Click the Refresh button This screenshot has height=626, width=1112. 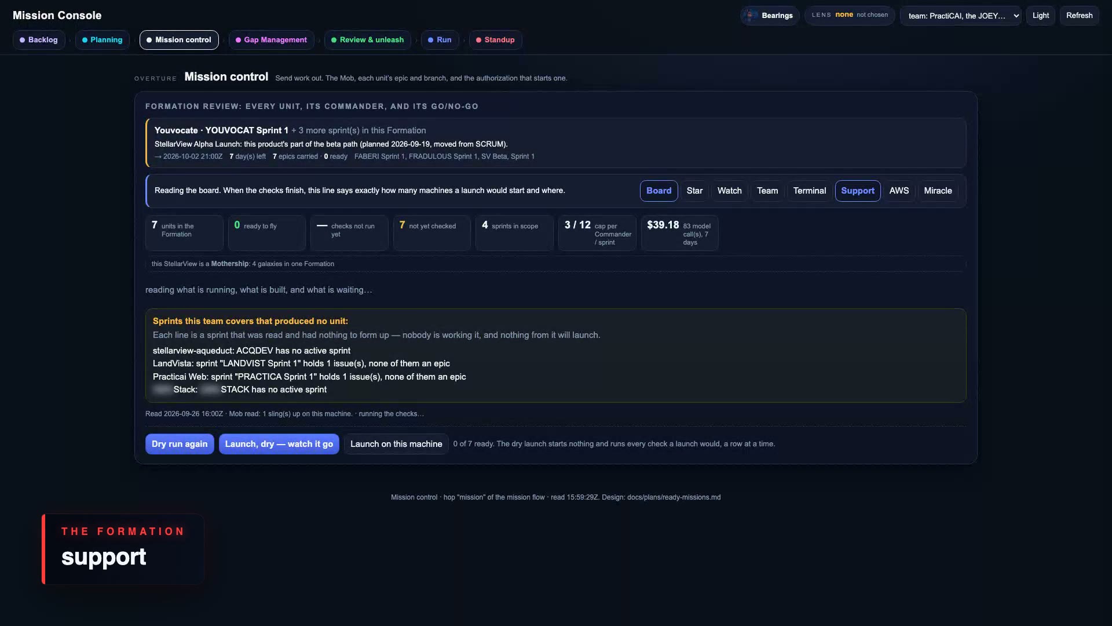(1079, 16)
